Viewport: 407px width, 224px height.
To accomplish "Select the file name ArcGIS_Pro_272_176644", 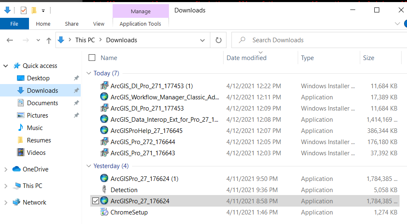I will [143, 142].
